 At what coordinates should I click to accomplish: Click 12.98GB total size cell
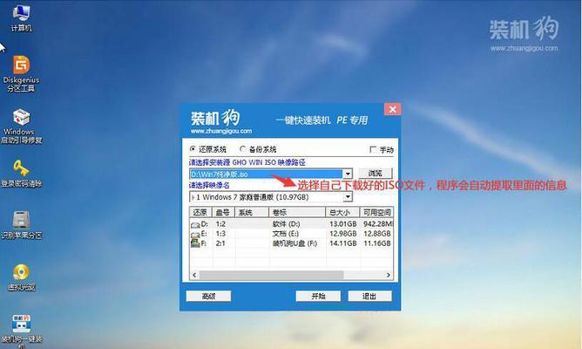[x=343, y=234]
